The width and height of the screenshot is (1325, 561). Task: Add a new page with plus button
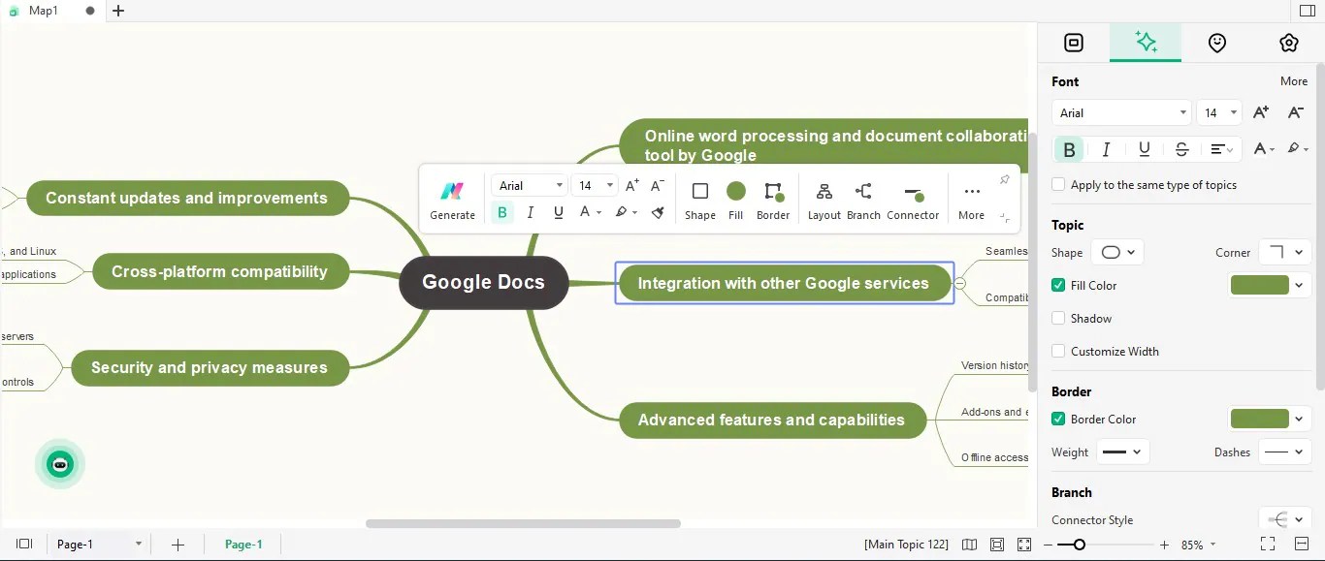point(178,545)
